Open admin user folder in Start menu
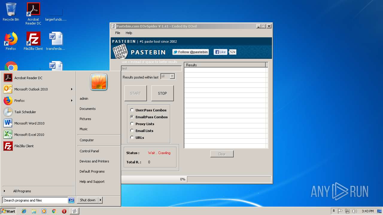The width and height of the screenshot is (383, 215). click(x=84, y=99)
